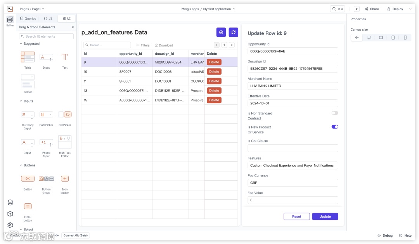Delete row with id 10

tap(214, 72)
